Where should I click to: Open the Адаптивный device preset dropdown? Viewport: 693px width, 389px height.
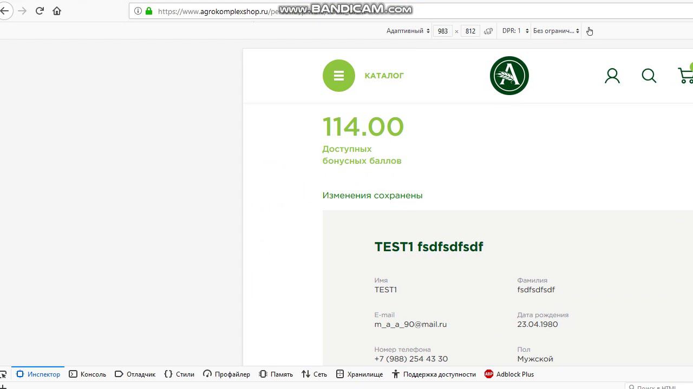click(408, 31)
